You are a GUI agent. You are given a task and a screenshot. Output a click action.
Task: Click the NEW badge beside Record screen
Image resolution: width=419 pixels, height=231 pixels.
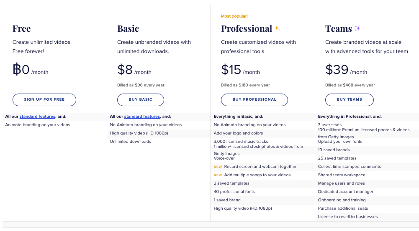218,167
